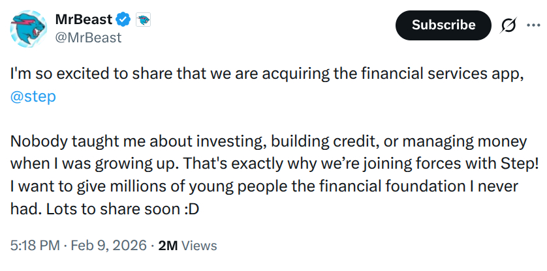Image resolution: width=547 pixels, height=271 pixels.
Task: Click the 5:18 PM timestamp
Action: (35, 246)
